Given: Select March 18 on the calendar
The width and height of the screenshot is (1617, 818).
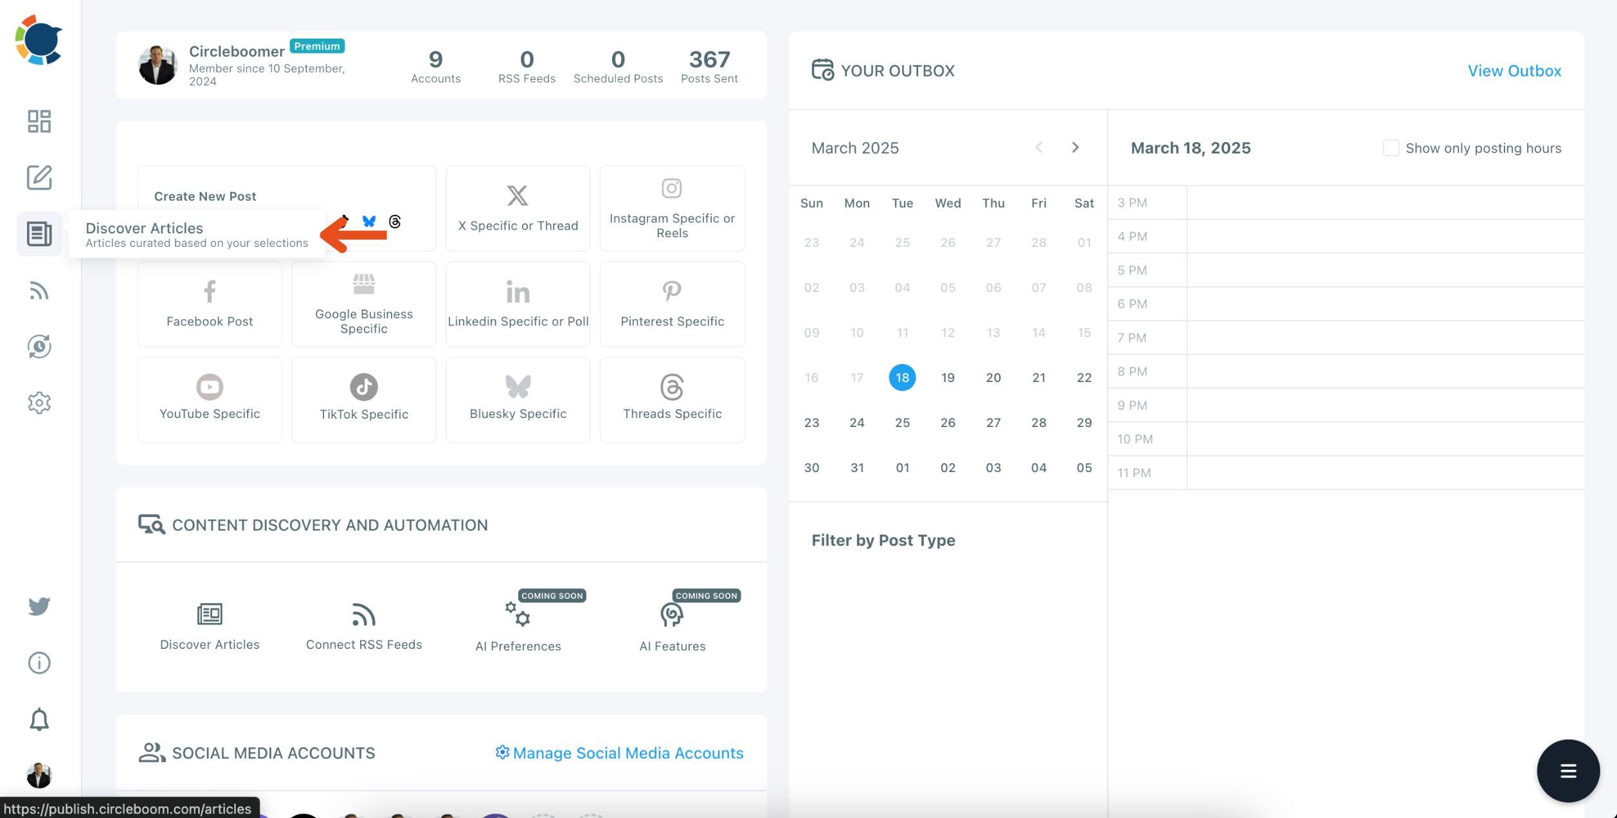Looking at the screenshot, I should tap(902, 377).
